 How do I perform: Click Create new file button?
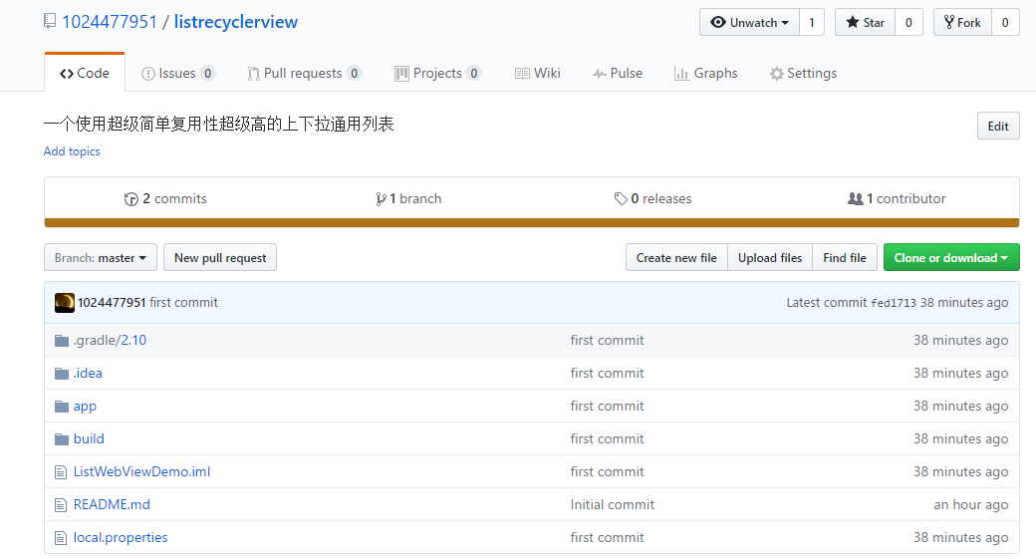pos(676,258)
